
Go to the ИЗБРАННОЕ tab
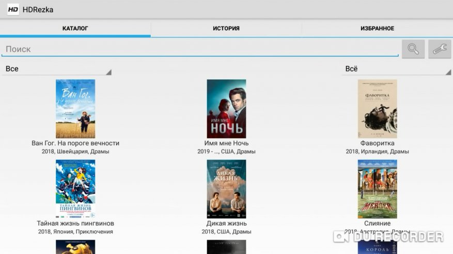click(x=377, y=28)
